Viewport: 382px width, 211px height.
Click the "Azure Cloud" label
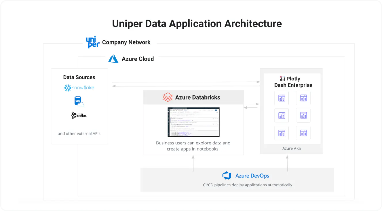point(138,59)
